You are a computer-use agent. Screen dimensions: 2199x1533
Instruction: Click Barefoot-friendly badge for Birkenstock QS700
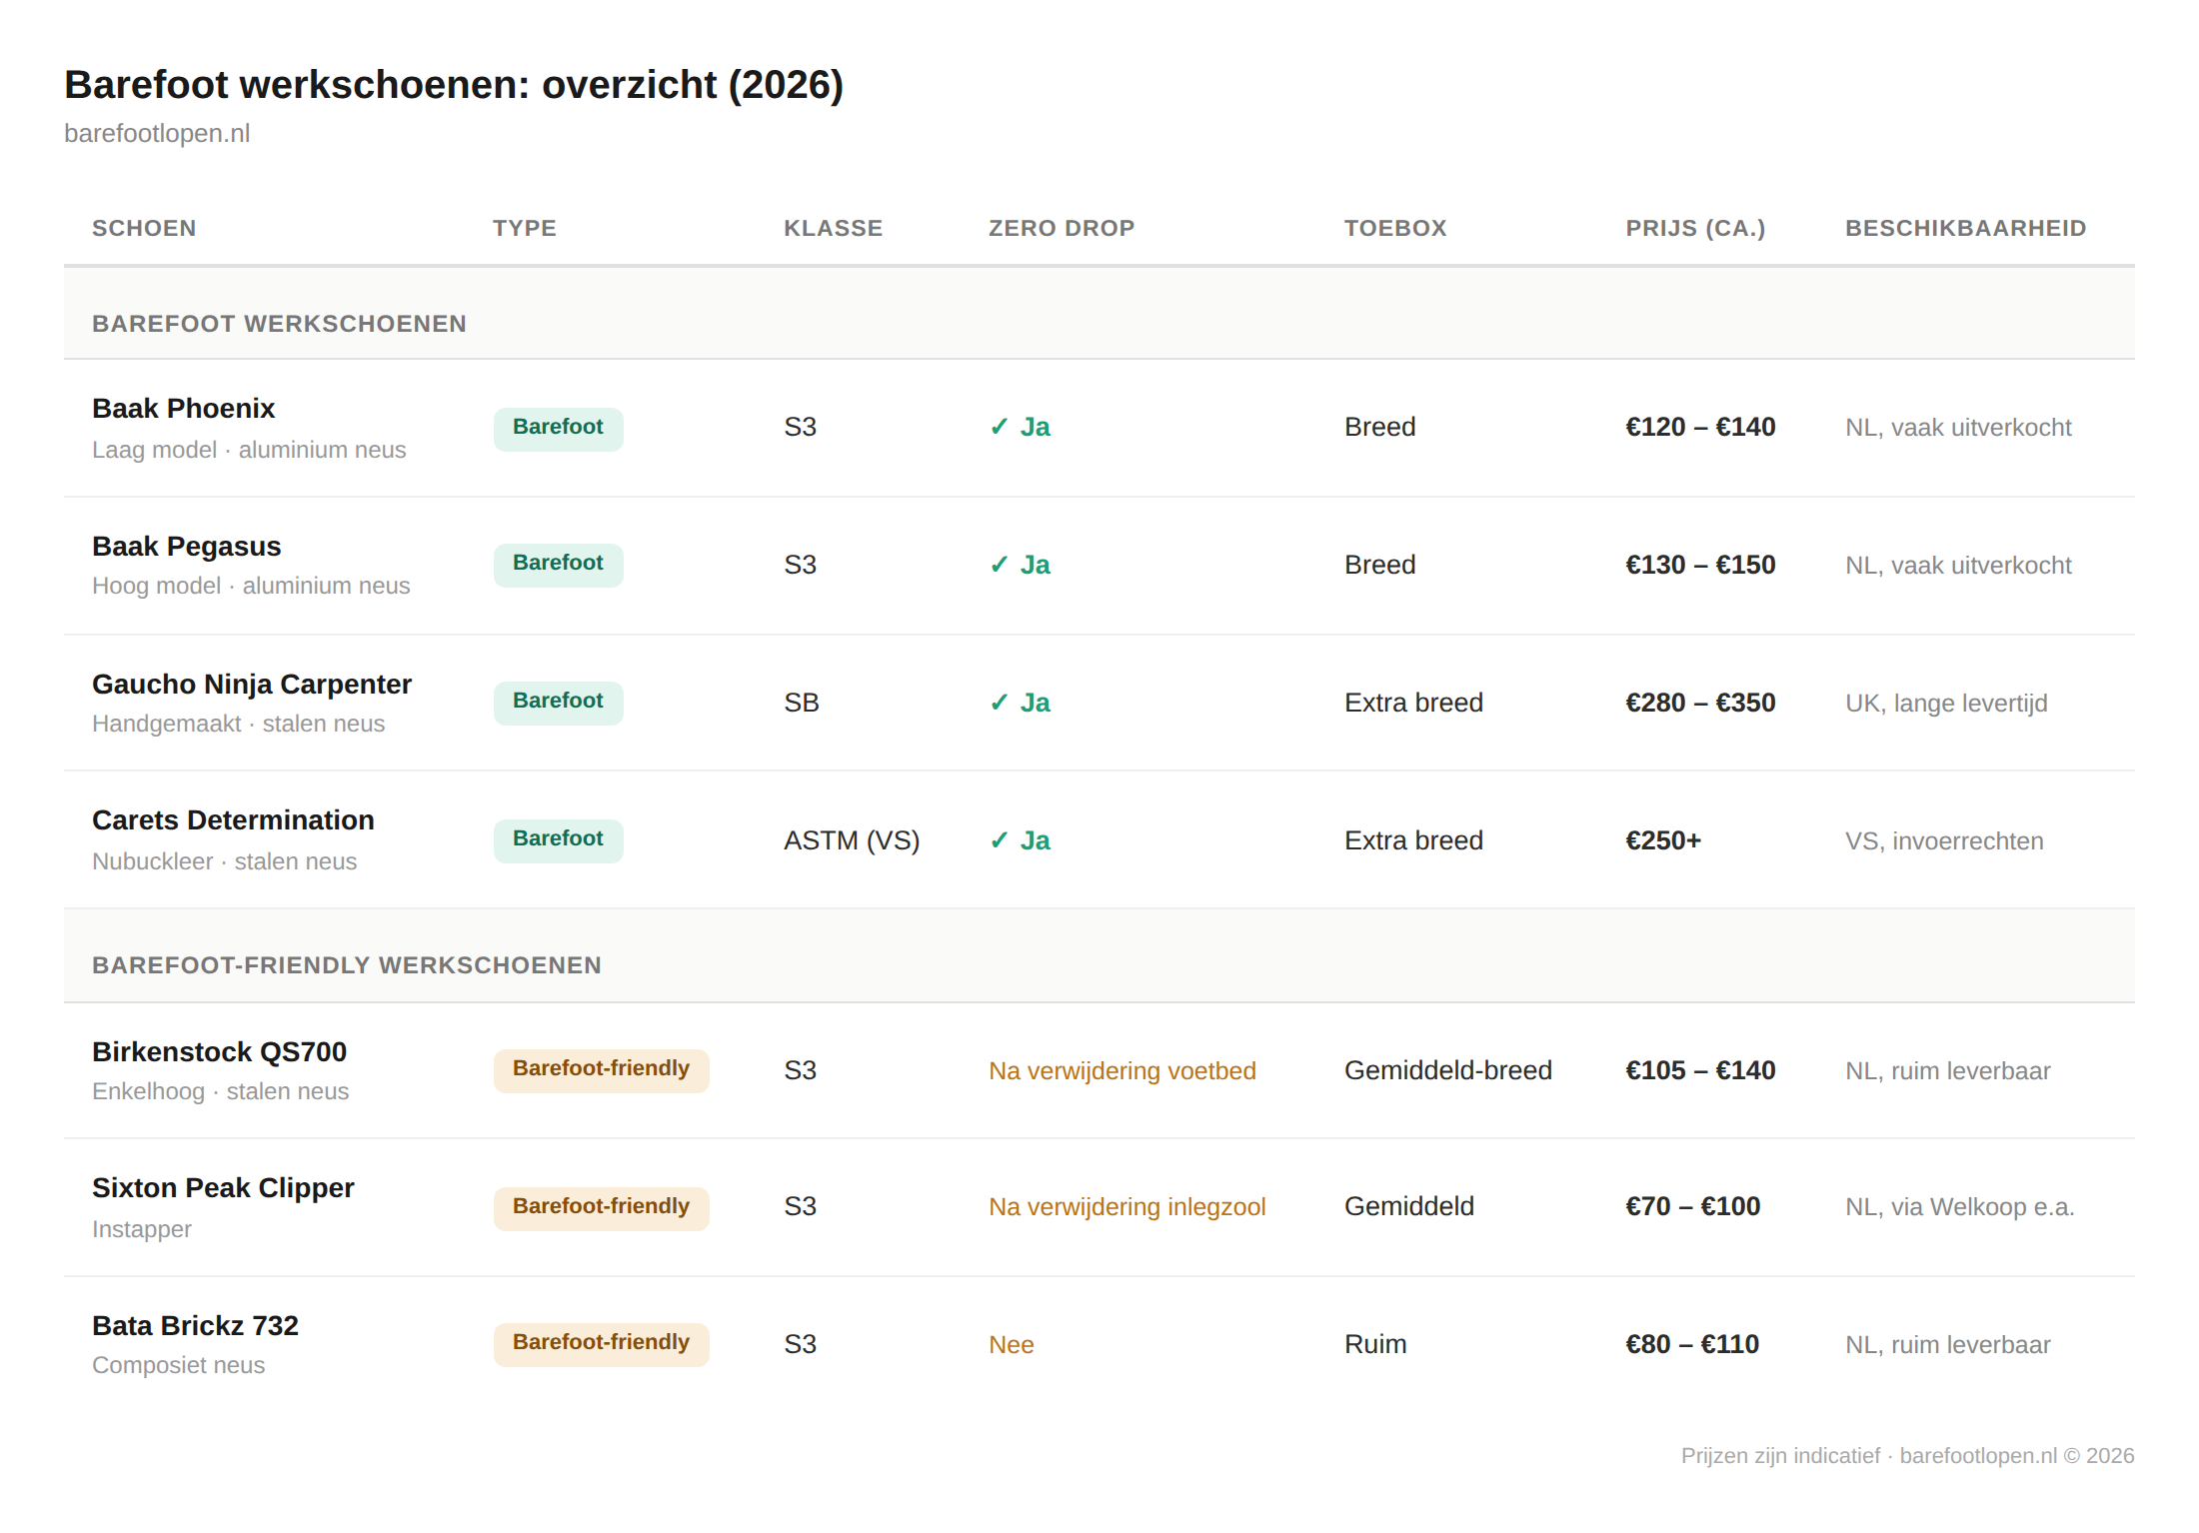click(x=601, y=1069)
